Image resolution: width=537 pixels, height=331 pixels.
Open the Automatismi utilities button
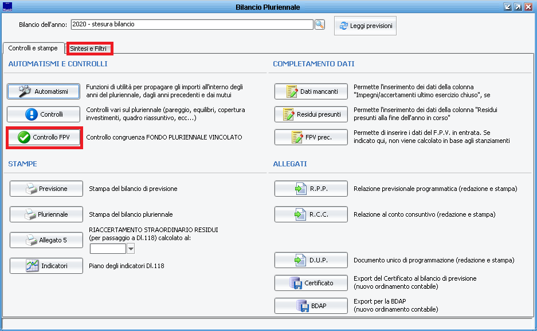click(x=44, y=91)
